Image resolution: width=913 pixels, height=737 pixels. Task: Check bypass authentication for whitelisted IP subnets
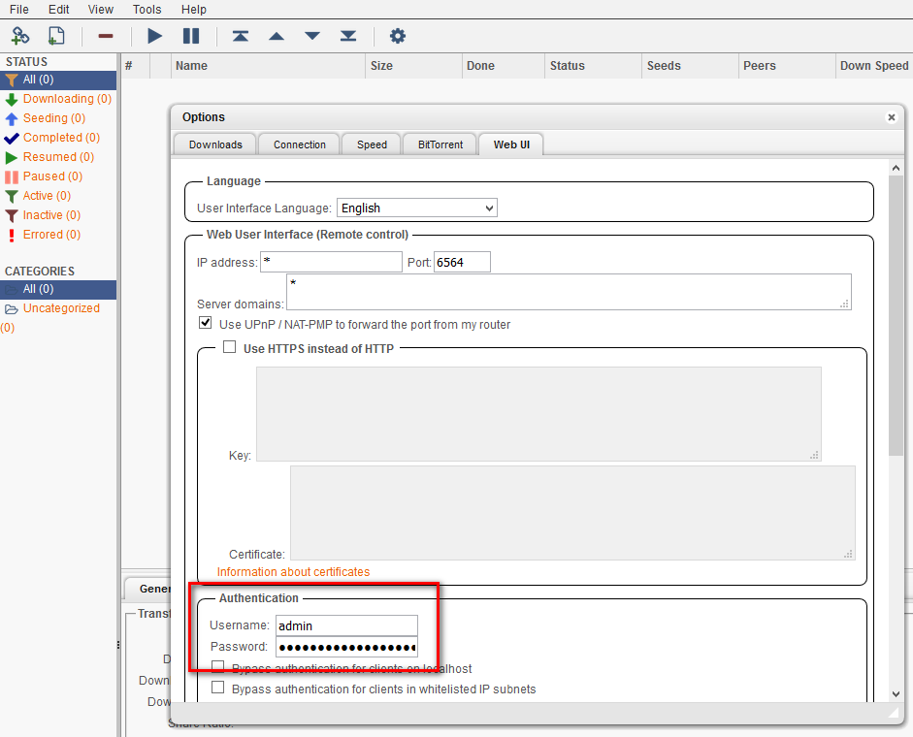(x=218, y=688)
